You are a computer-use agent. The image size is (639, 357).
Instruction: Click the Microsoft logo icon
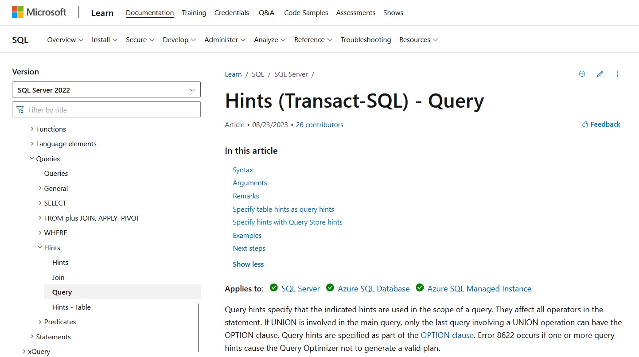[x=18, y=12]
